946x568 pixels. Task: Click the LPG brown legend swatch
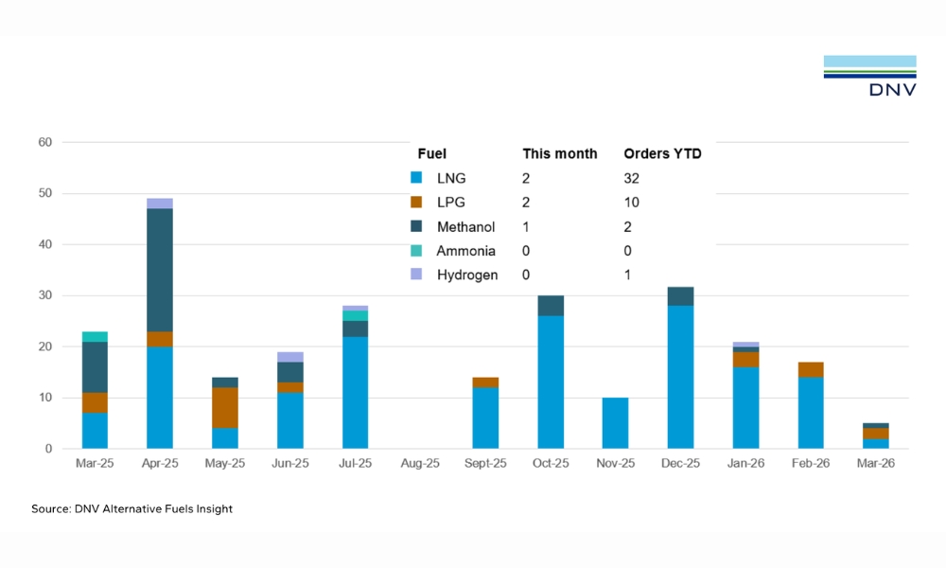[416, 203]
